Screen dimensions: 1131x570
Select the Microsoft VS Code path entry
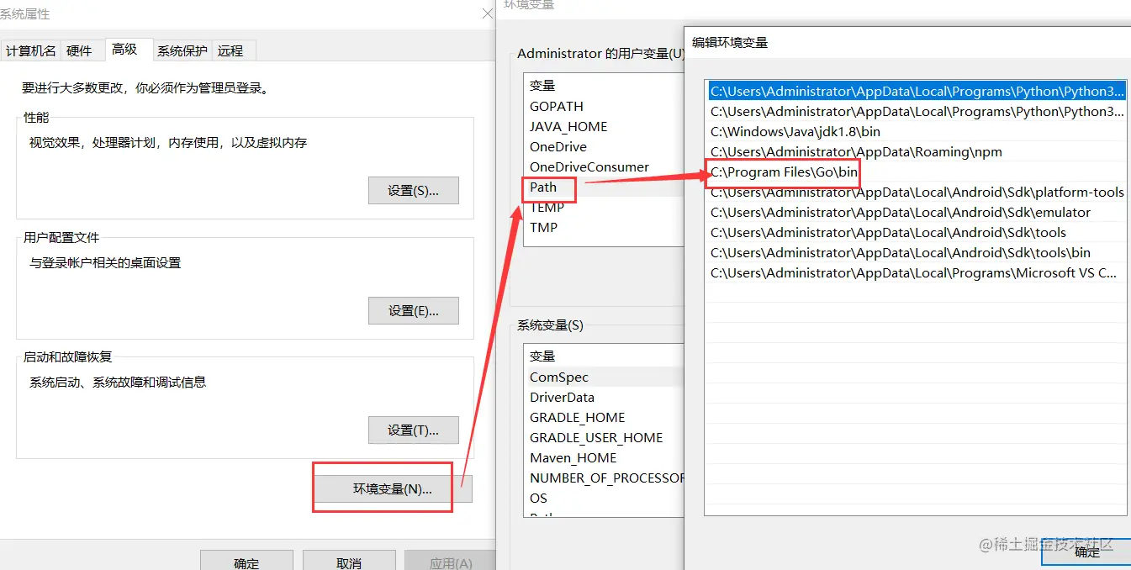pos(916,272)
